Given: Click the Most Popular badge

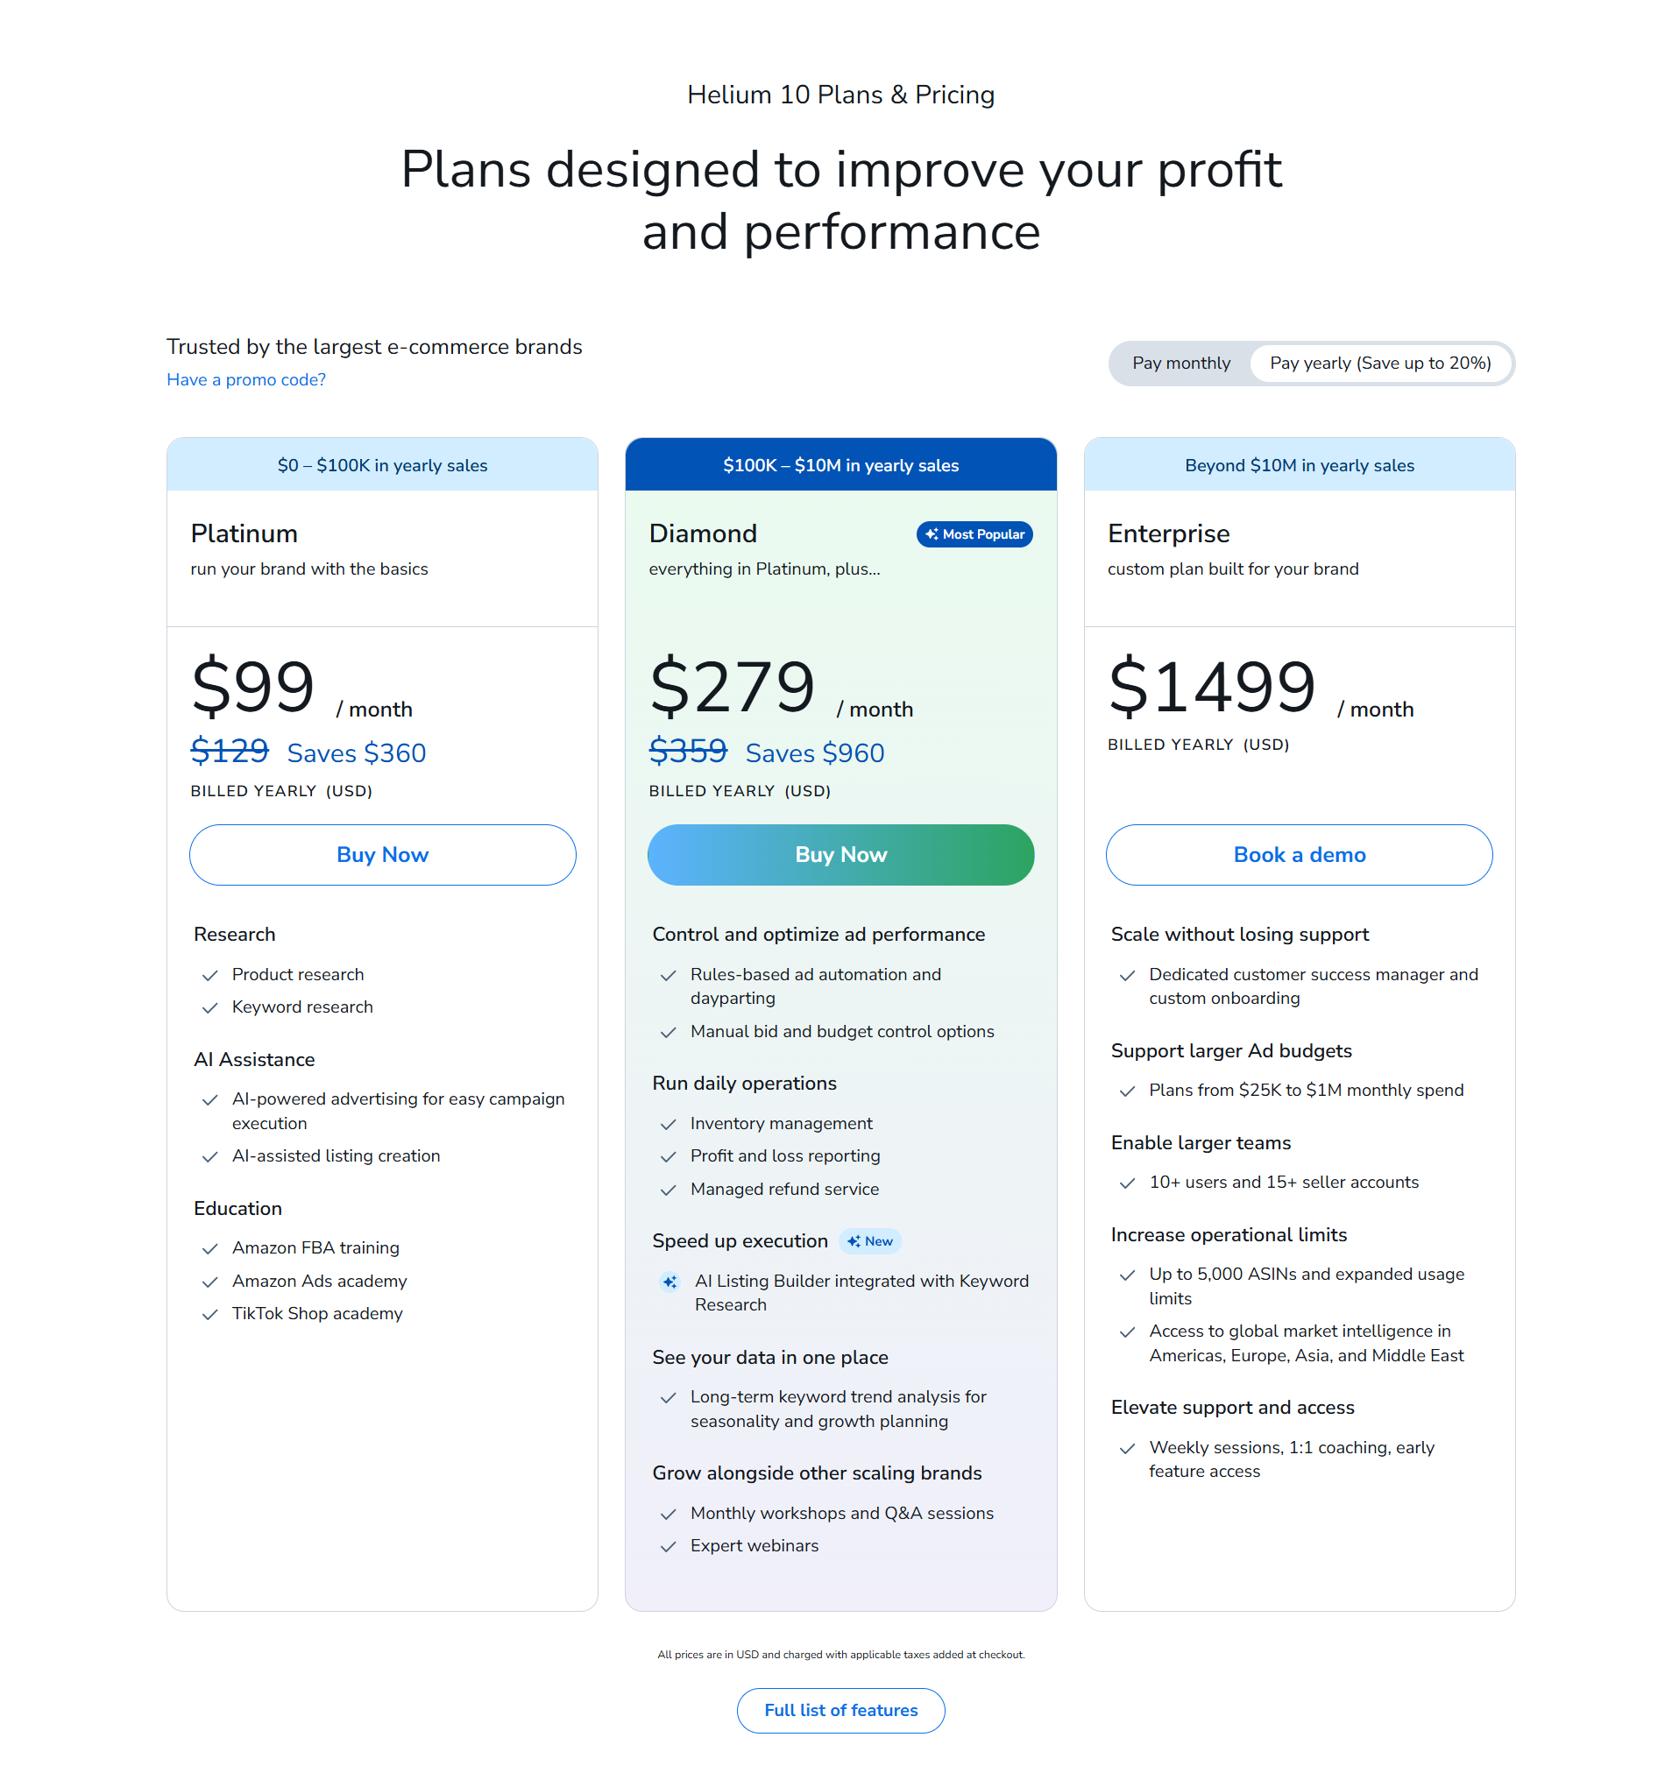Looking at the screenshot, I should (974, 534).
